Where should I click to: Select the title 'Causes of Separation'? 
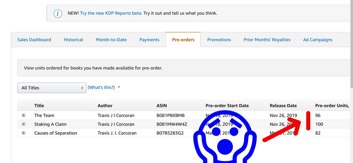[56, 133]
